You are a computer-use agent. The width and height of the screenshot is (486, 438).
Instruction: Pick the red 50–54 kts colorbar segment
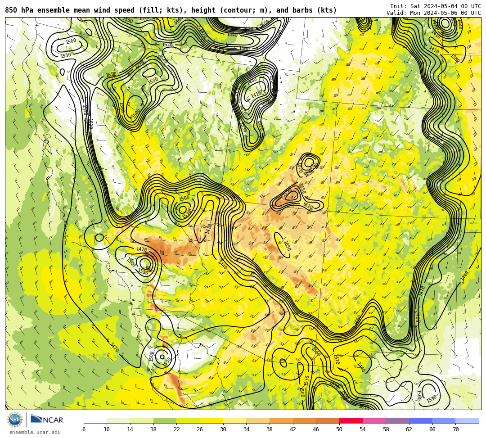click(x=351, y=420)
